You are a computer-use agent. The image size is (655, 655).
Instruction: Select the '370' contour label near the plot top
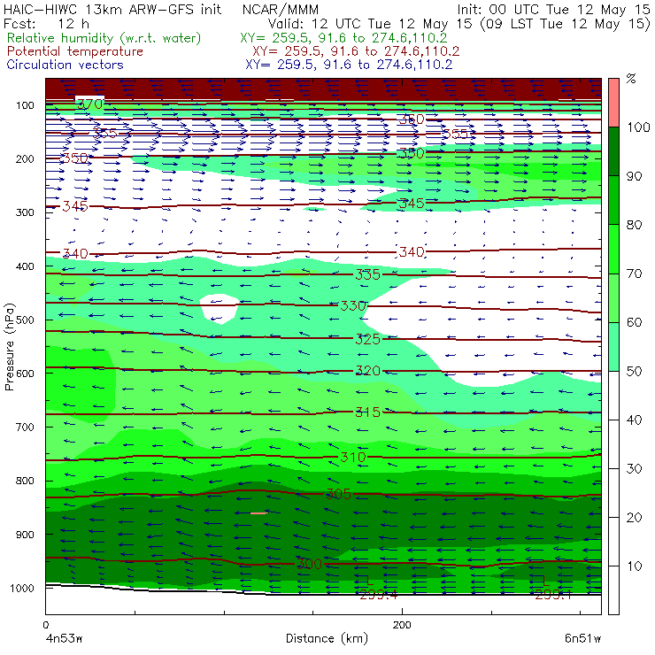click(x=89, y=104)
